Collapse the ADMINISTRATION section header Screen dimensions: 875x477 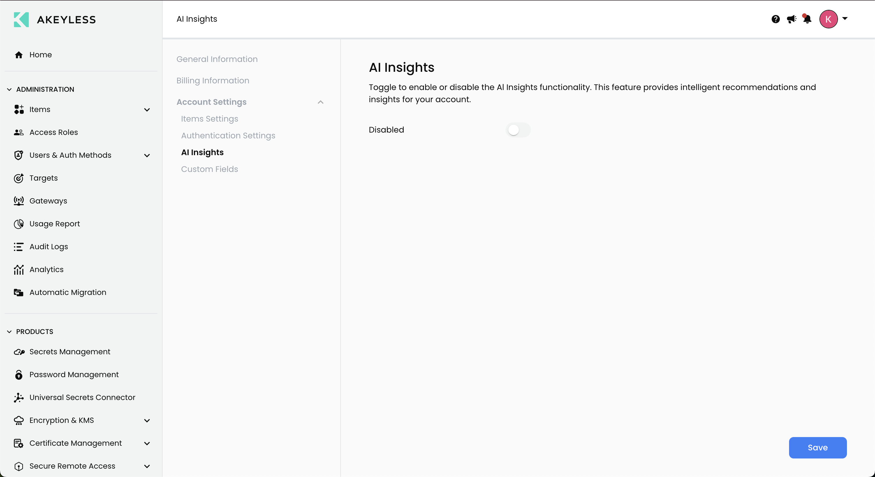[x=45, y=89]
